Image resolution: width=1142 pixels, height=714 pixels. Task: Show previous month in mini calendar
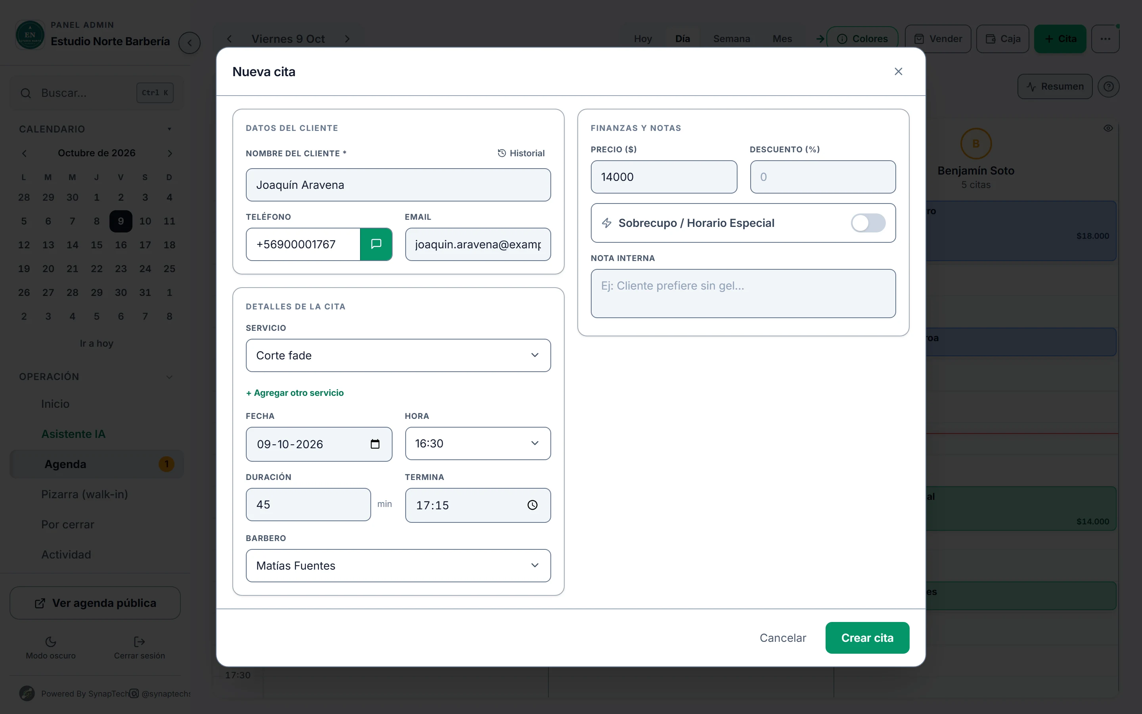(25, 153)
